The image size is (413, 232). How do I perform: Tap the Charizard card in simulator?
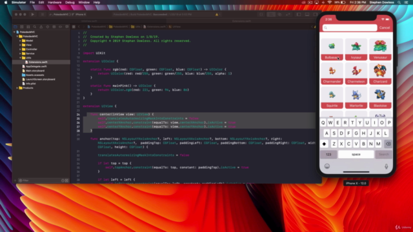[x=380, y=73]
